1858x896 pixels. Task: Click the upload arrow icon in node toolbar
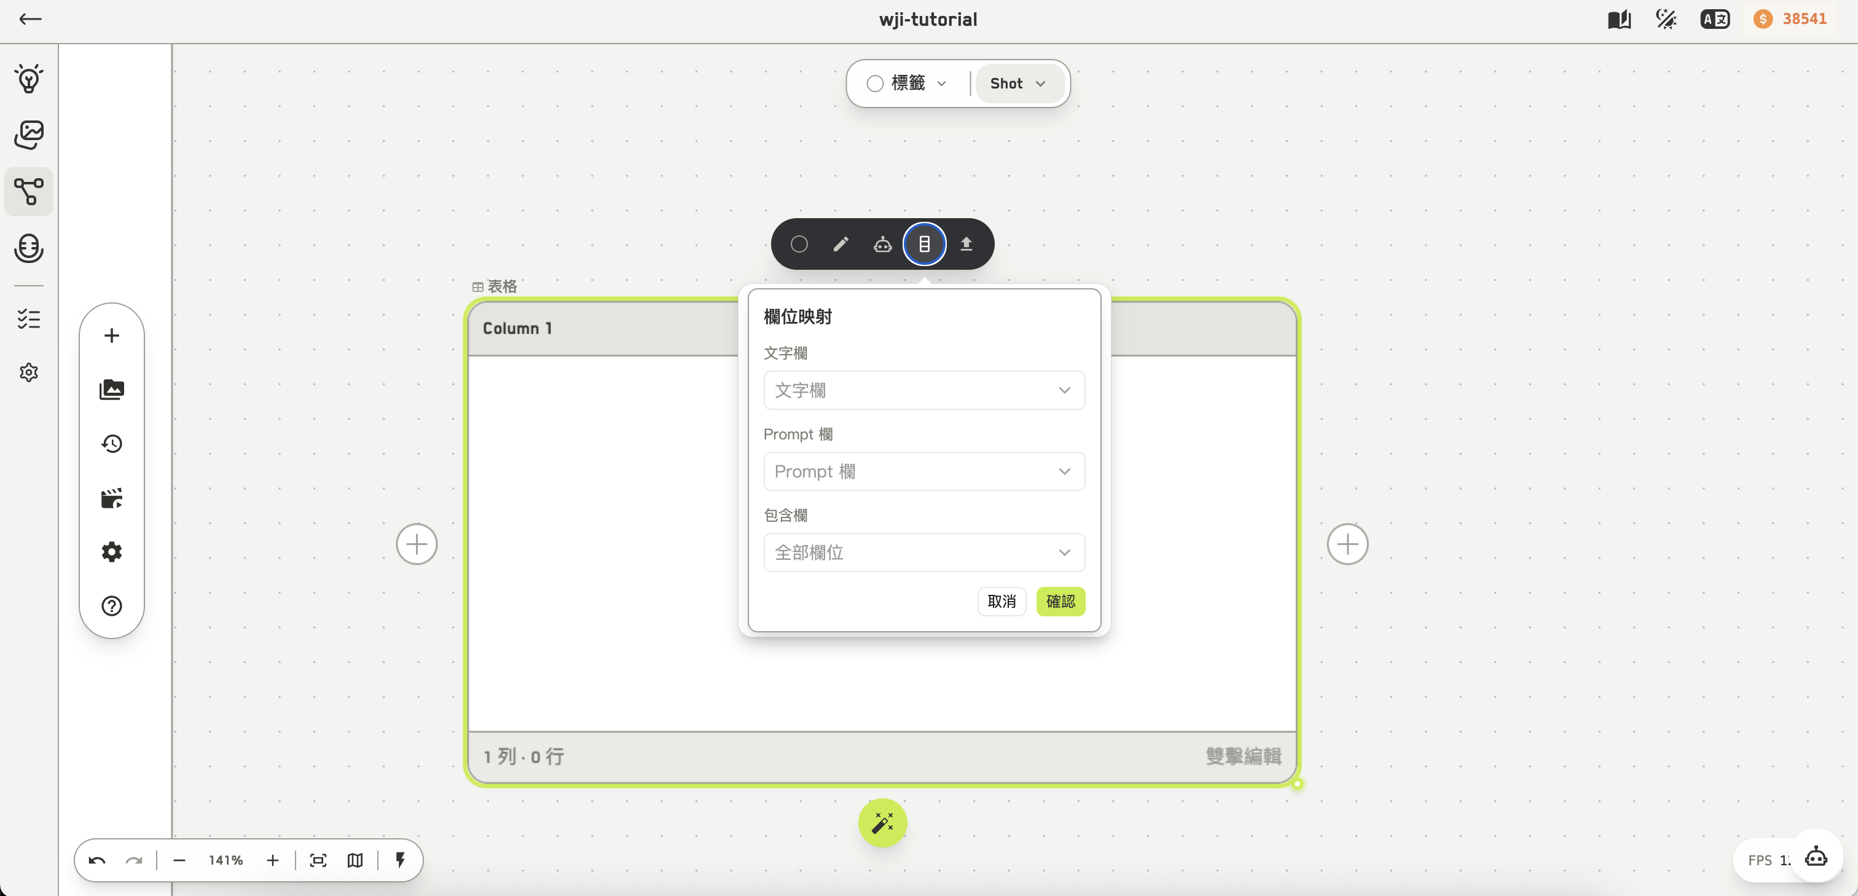(966, 244)
